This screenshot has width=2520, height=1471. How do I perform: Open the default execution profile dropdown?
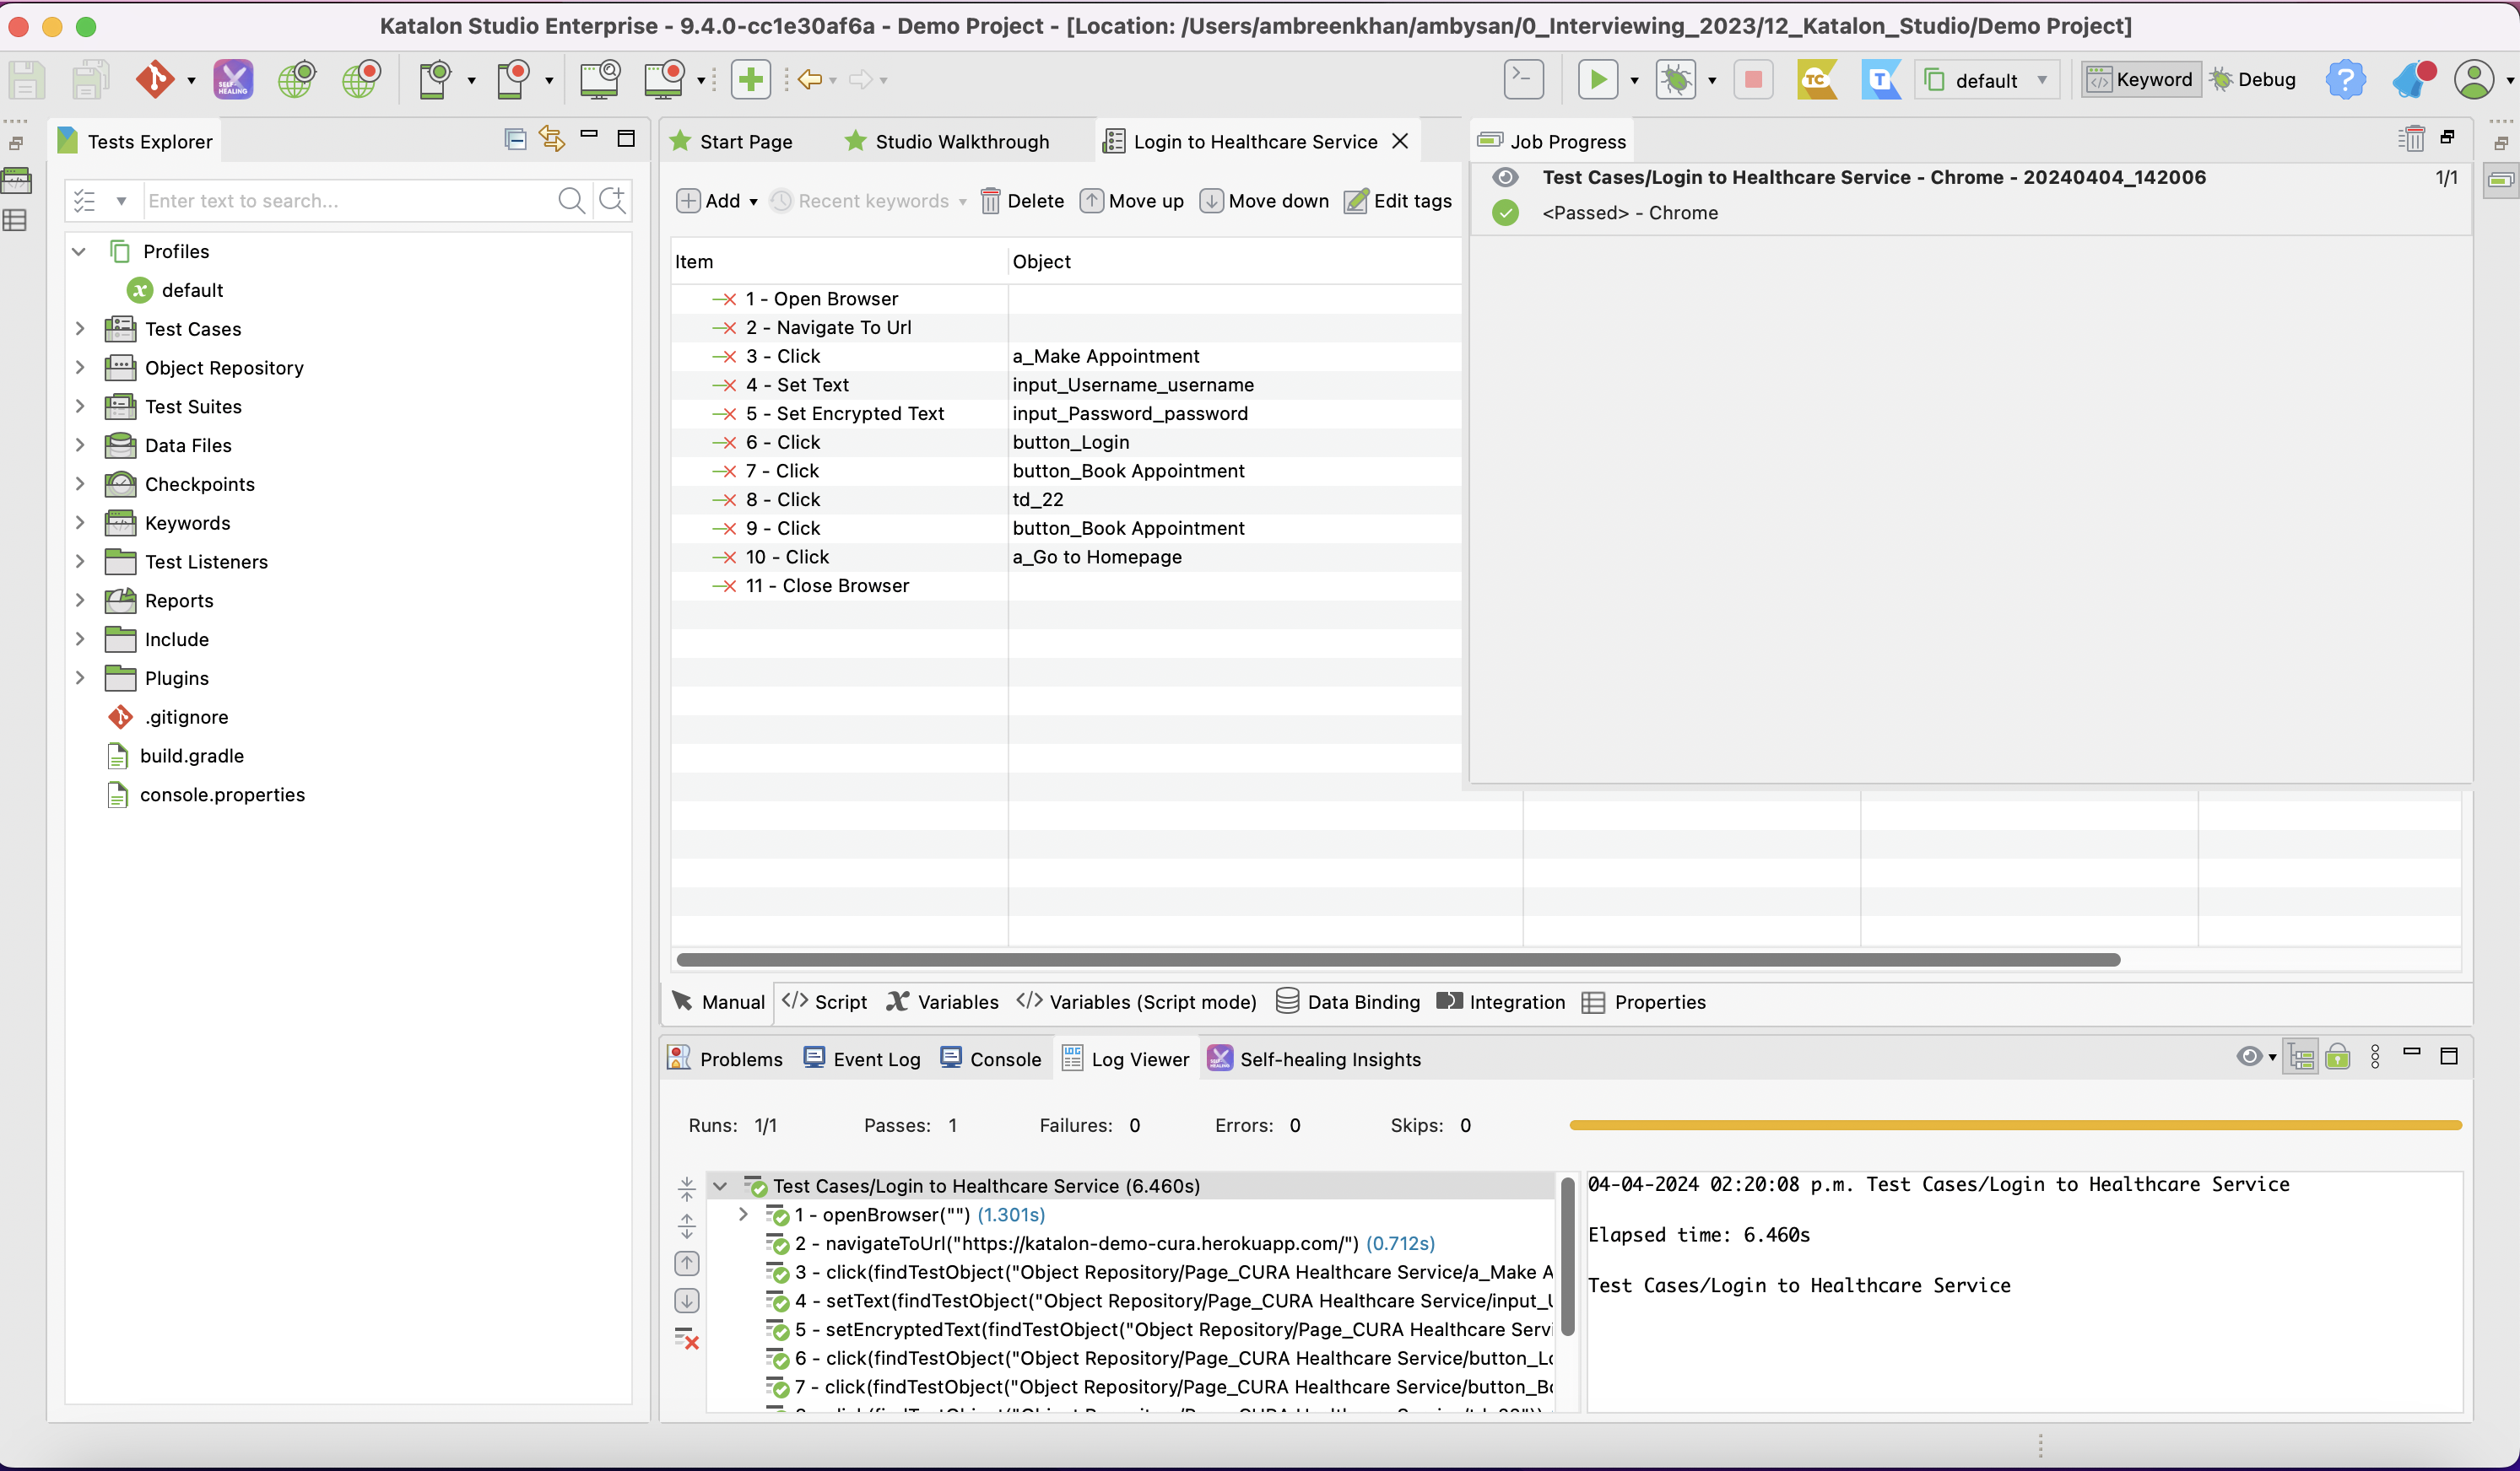[1987, 80]
